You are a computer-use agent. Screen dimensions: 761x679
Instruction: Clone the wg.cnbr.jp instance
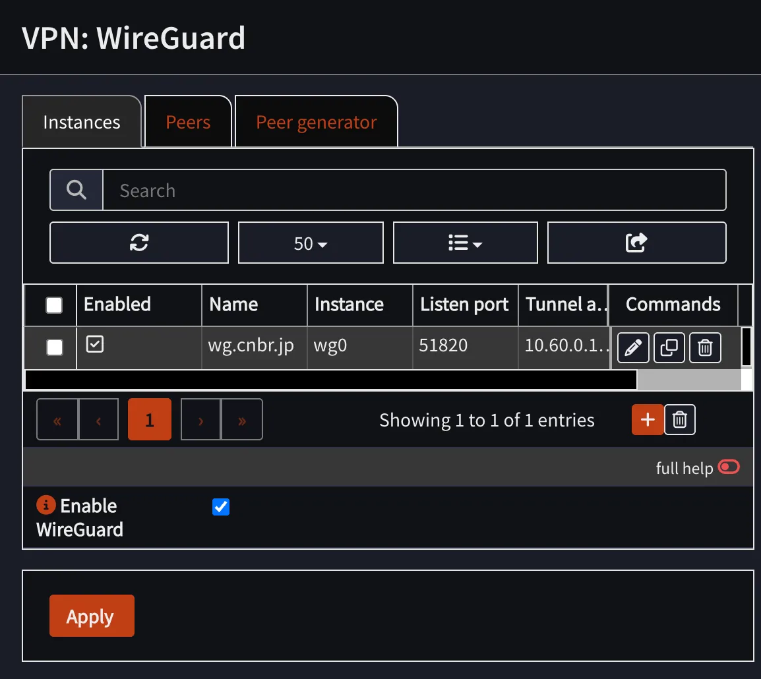point(669,347)
